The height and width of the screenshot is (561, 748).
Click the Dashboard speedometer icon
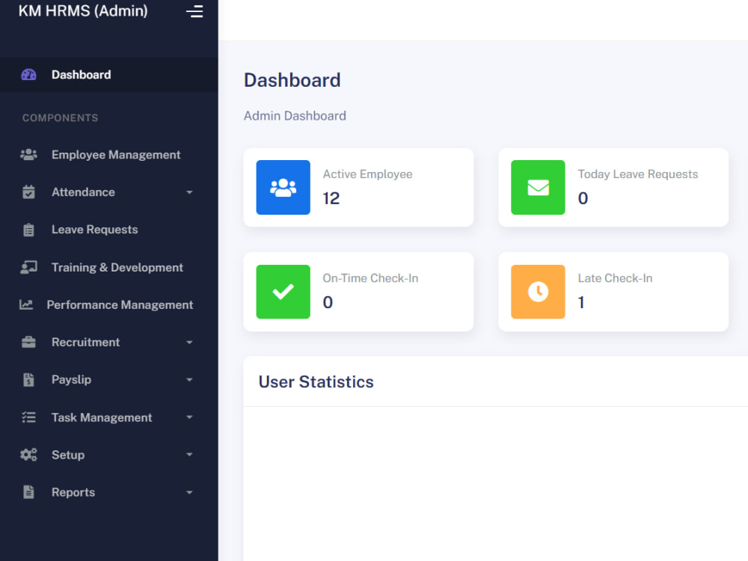(x=28, y=74)
